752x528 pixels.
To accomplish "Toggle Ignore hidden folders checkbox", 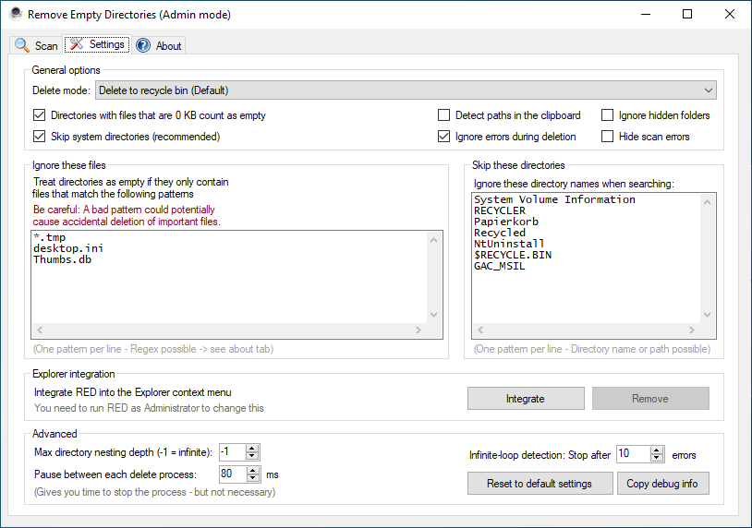I will click(608, 115).
